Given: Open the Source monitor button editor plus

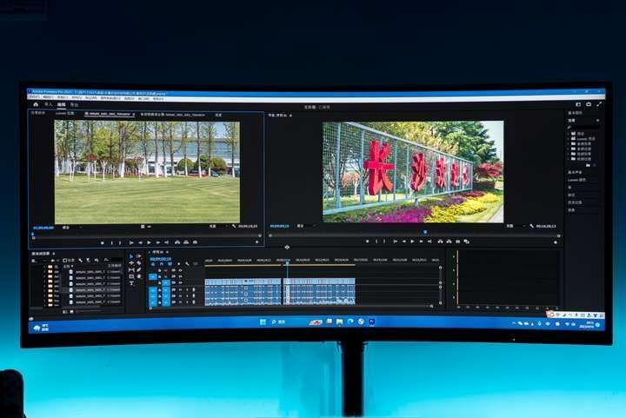Looking at the screenshot, I should 256,242.
